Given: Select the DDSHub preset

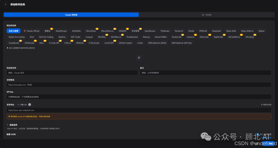Looking at the screenshot, I should click(80, 43).
